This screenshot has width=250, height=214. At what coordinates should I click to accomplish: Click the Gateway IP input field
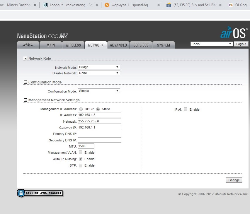[99, 127]
